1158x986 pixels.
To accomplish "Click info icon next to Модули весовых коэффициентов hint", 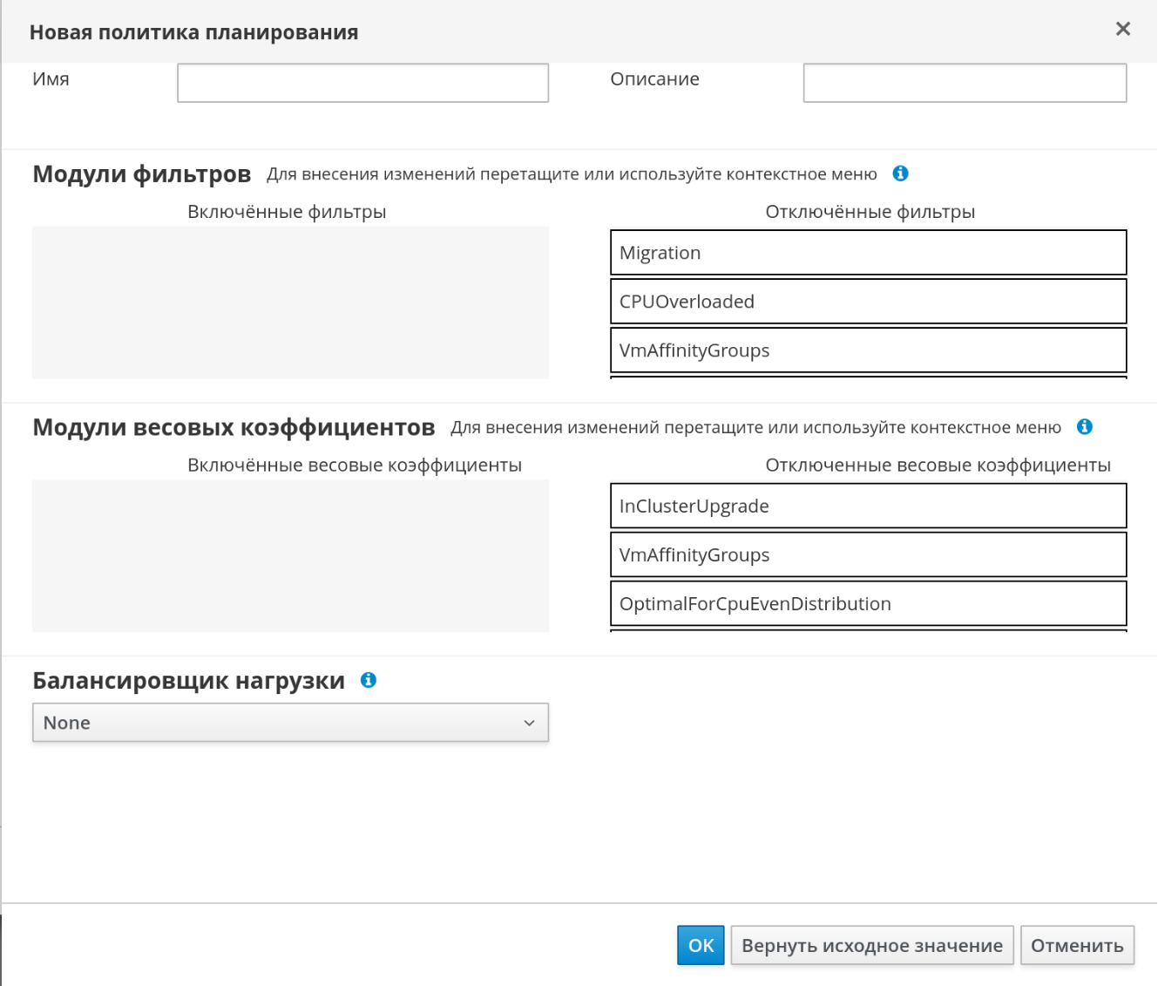I will (x=1085, y=426).
